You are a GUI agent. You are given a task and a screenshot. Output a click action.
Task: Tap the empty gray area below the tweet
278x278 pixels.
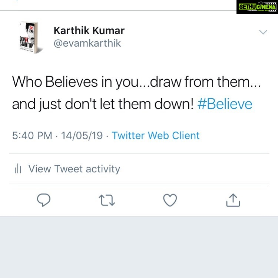click(139, 247)
